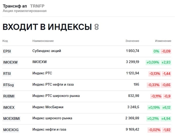Open Субиндекс акций index name

[47, 51]
